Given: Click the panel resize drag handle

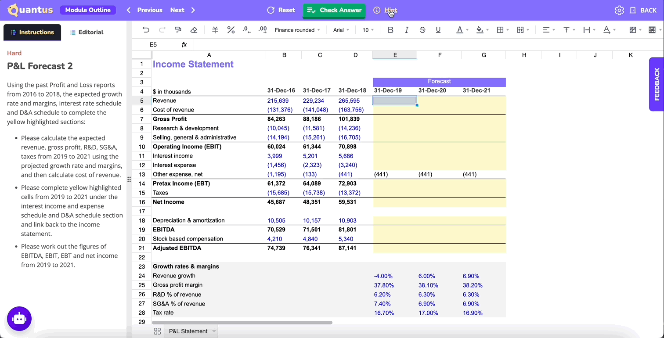Looking at the screenshot, I should [129, 179].
